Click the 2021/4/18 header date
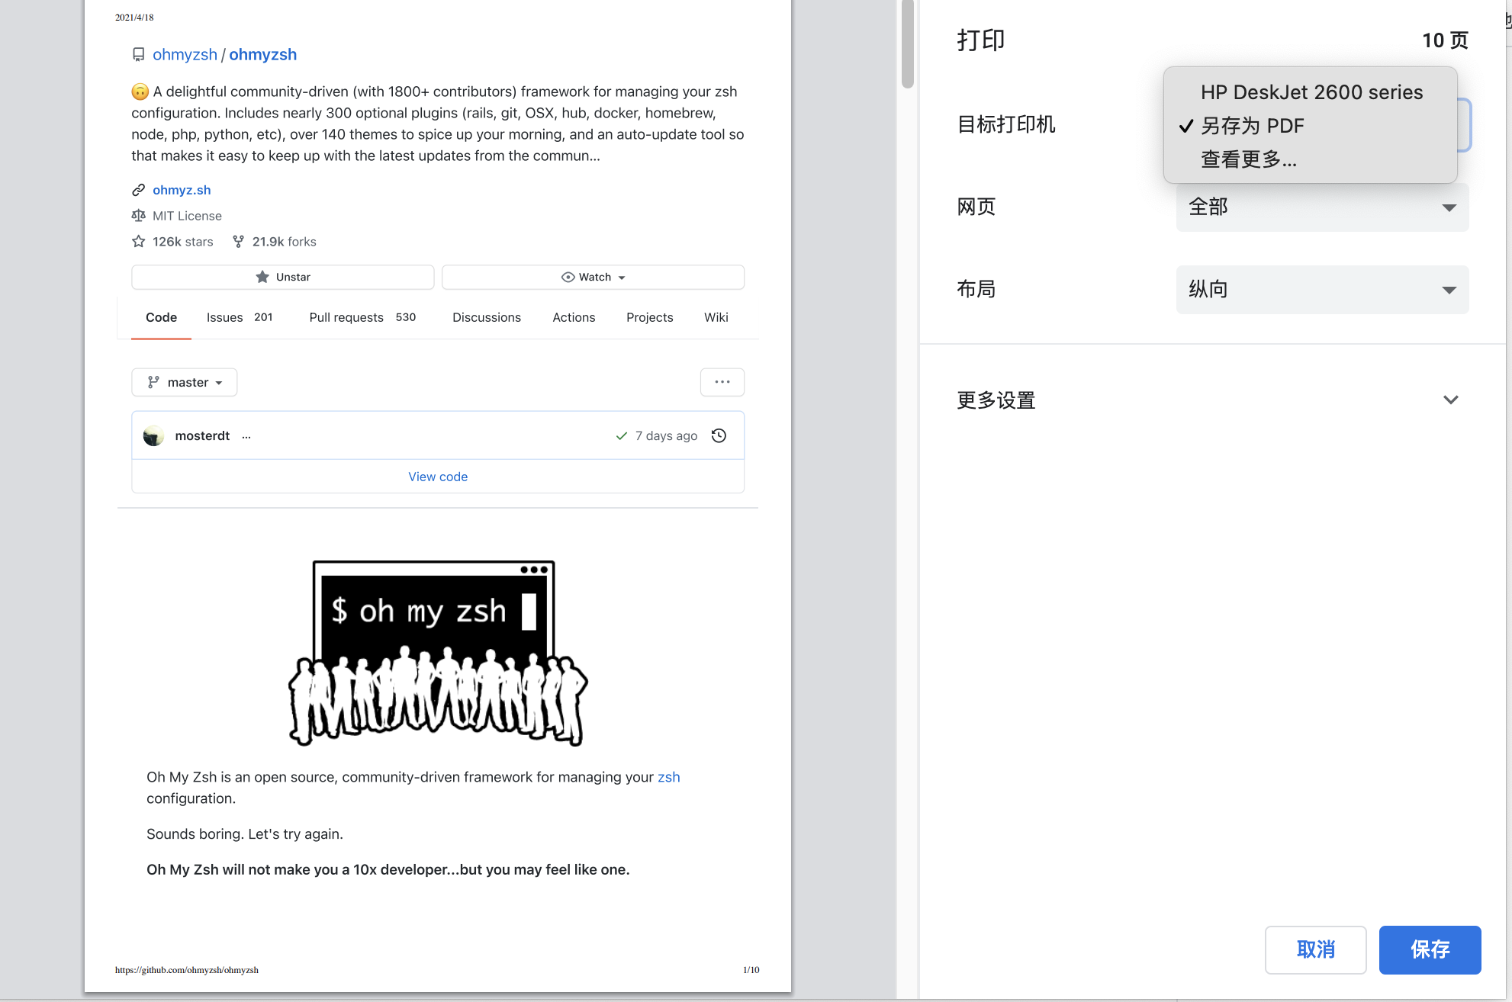 (x=134, y=18)
